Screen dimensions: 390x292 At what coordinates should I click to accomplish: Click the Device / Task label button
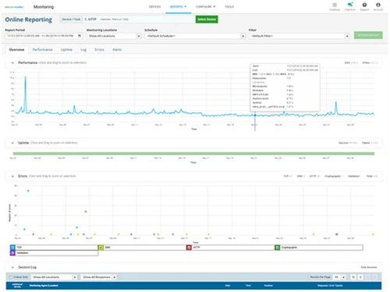pos(71,19)
